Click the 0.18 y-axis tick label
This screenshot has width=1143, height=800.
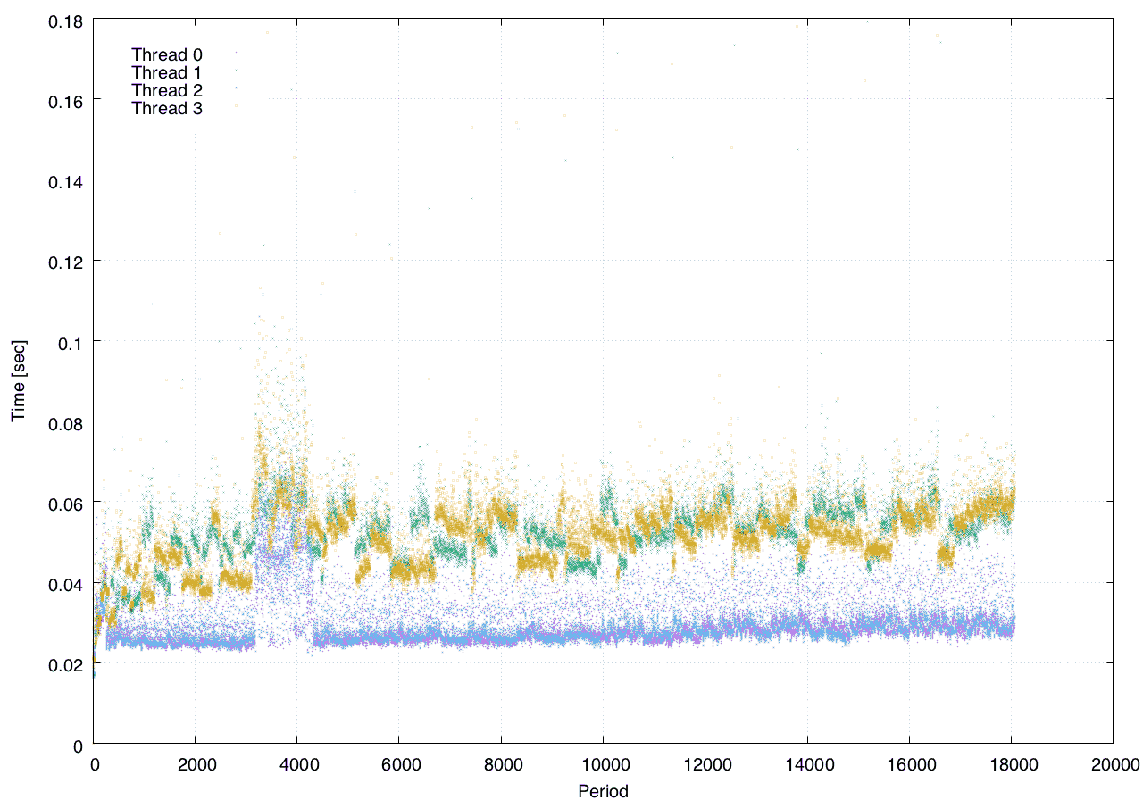[65, 21]
